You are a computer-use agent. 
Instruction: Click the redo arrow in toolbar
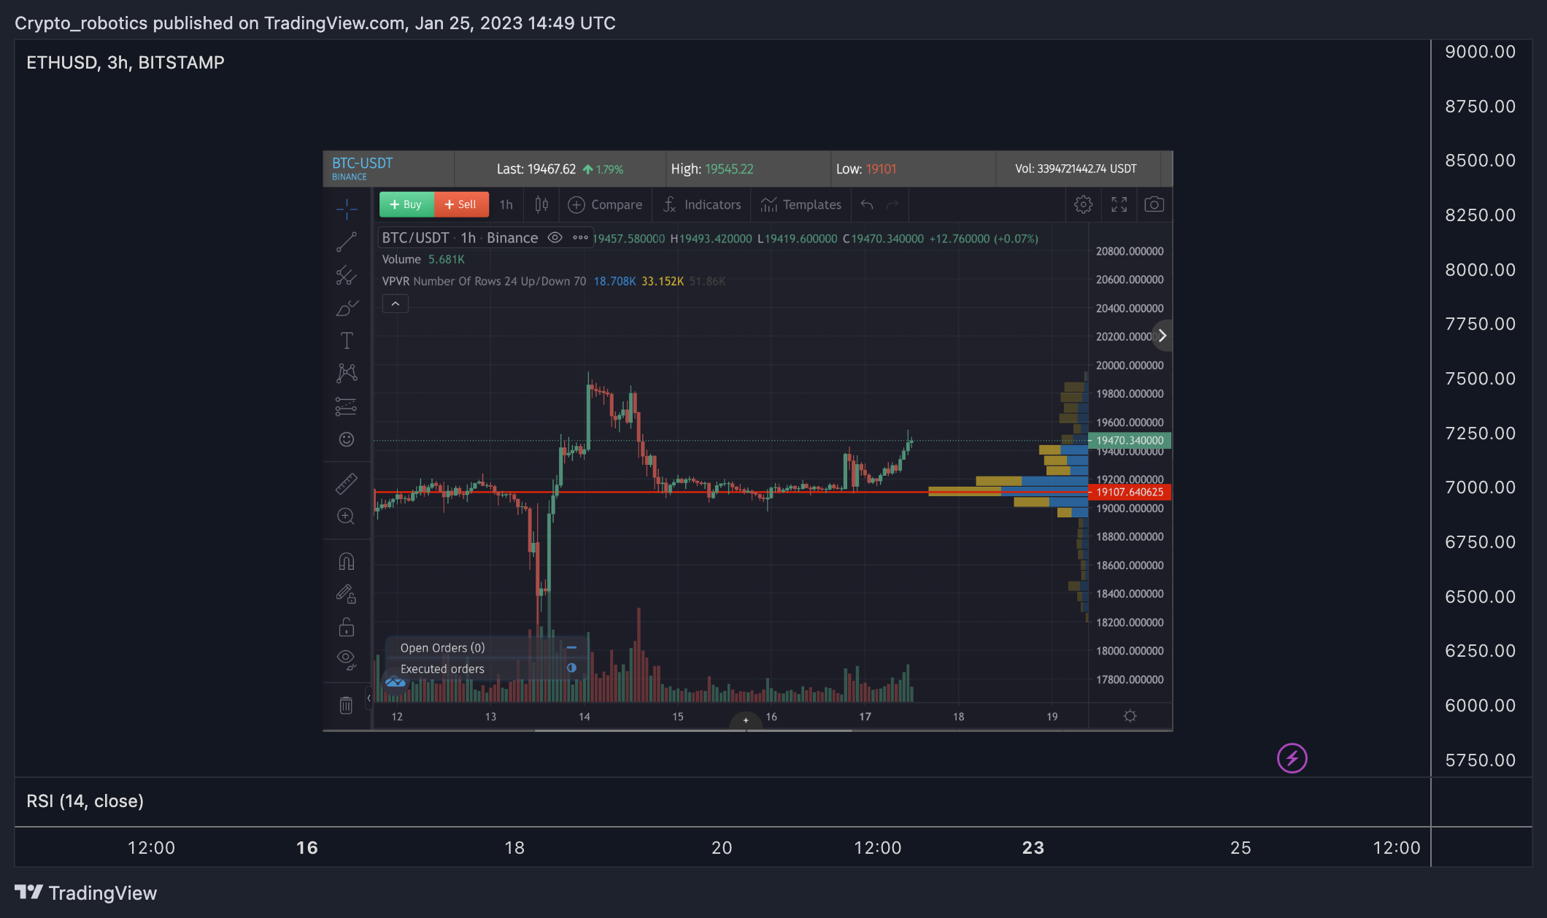point(892,204)
